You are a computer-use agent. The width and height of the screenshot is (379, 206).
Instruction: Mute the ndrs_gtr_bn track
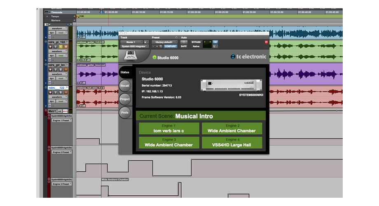[66, 69]
